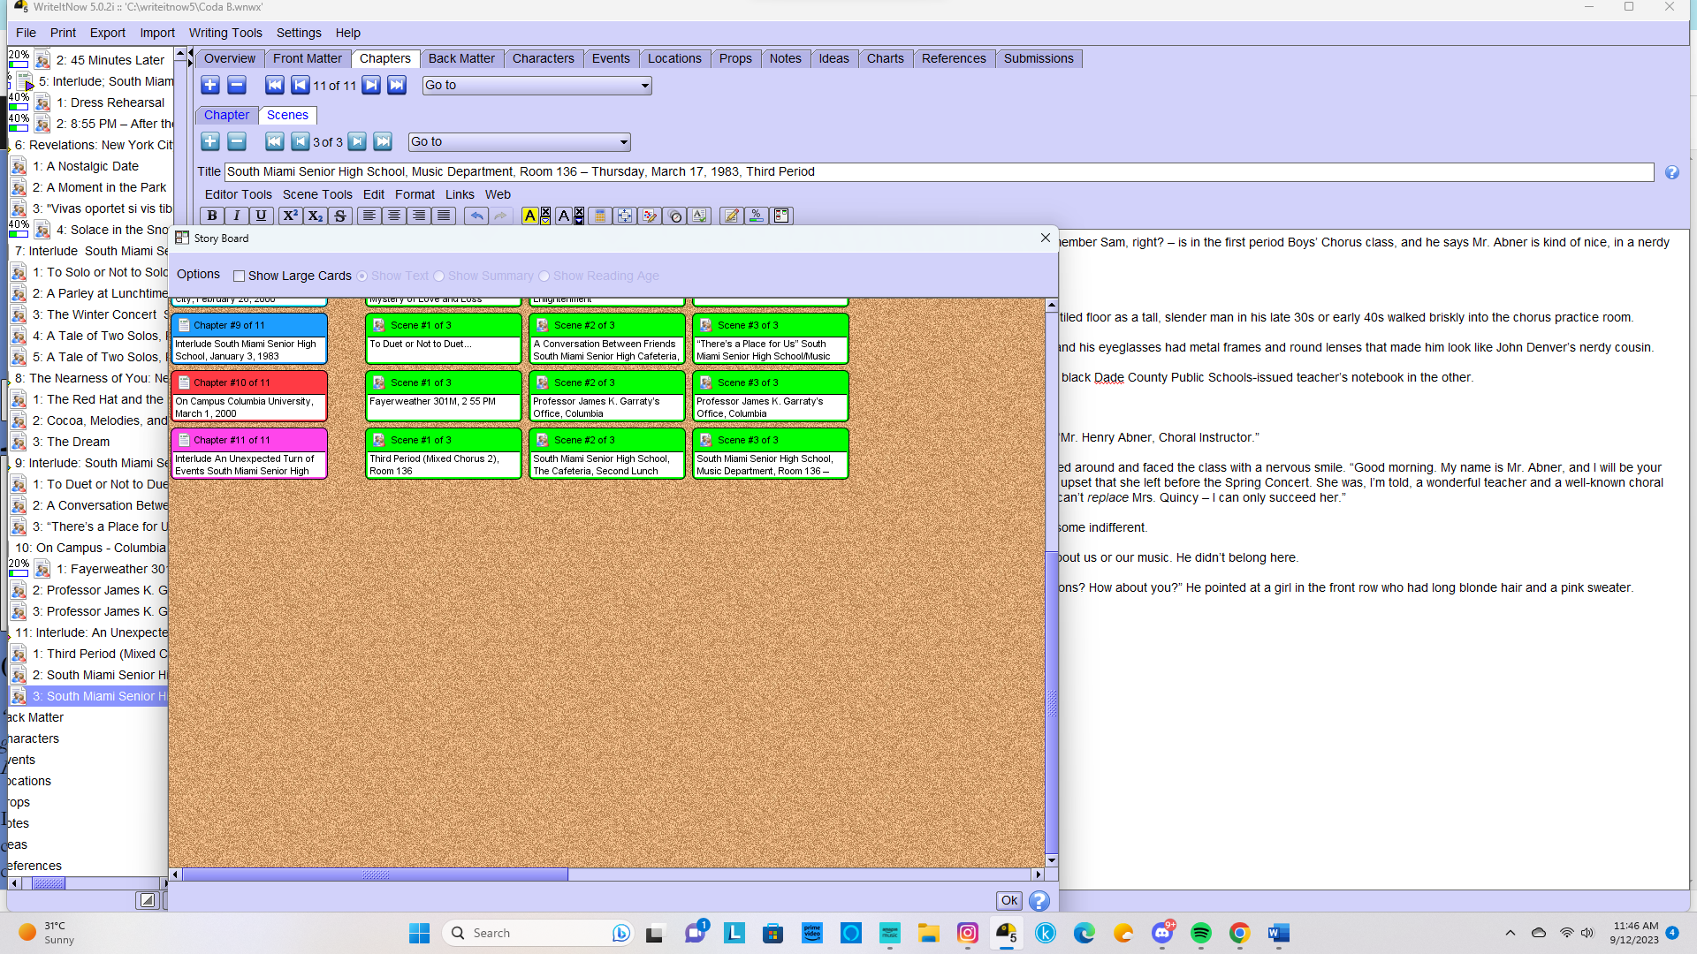The image size is (1697, 954).
Task: Open the Writing Tools menu
Action: 225,33
